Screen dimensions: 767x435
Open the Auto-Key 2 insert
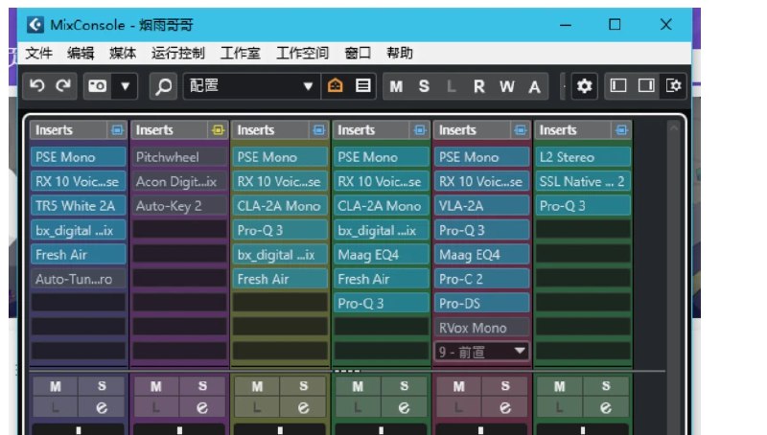click(x=179, y=206)
